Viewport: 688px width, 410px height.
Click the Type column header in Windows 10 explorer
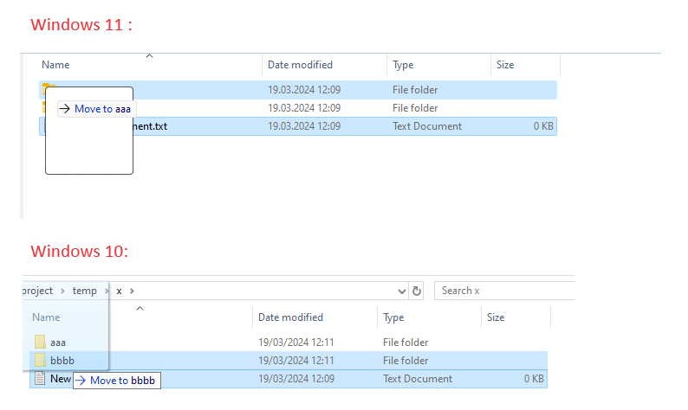393,317
